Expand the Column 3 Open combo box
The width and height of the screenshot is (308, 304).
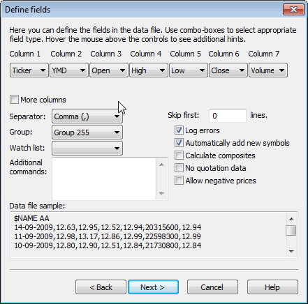pyautogui.click(x=109, y=70)
